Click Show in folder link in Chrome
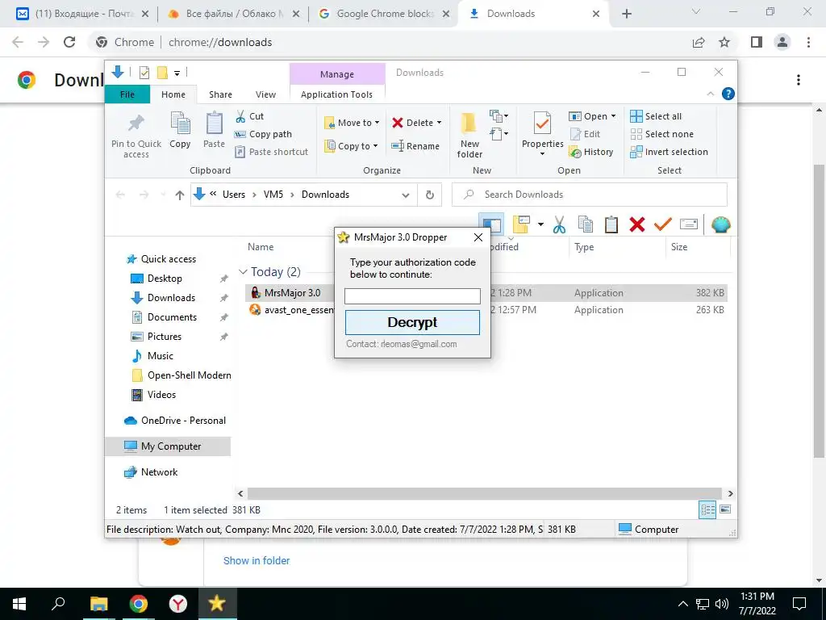The height and width of the screenshot is (620, 826). [x=257, y=560]
